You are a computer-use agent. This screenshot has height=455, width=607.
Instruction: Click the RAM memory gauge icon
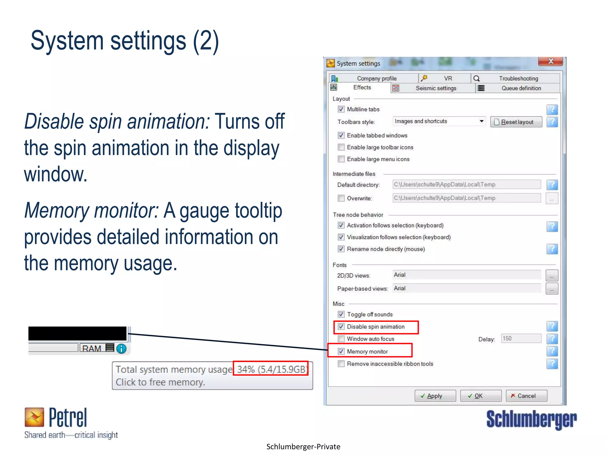pos(110,347)
